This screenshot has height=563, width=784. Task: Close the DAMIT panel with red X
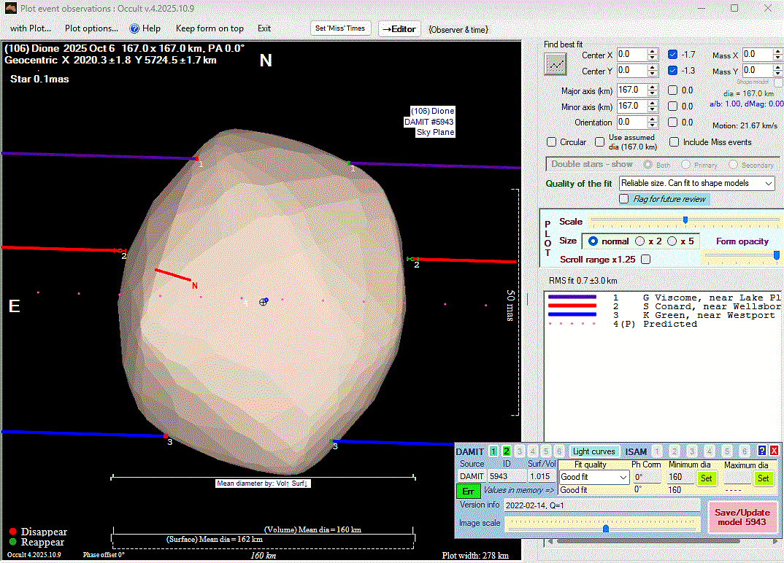(x=774, y=451)
